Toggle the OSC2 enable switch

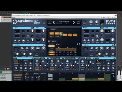[83, 28]
